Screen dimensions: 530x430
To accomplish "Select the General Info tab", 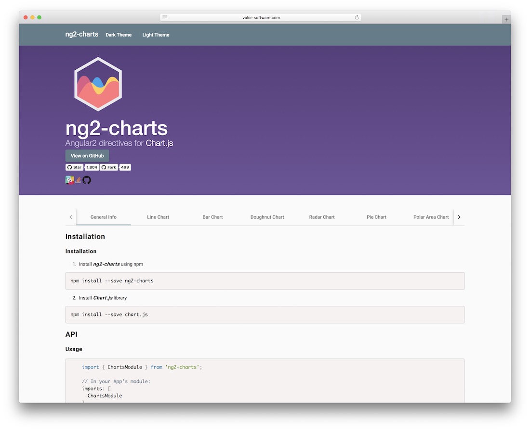I will (104, 217).
